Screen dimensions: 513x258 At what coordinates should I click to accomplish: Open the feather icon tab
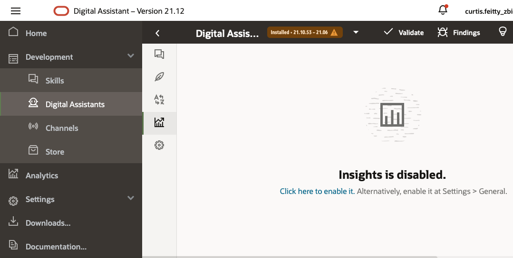coord(159,77)
